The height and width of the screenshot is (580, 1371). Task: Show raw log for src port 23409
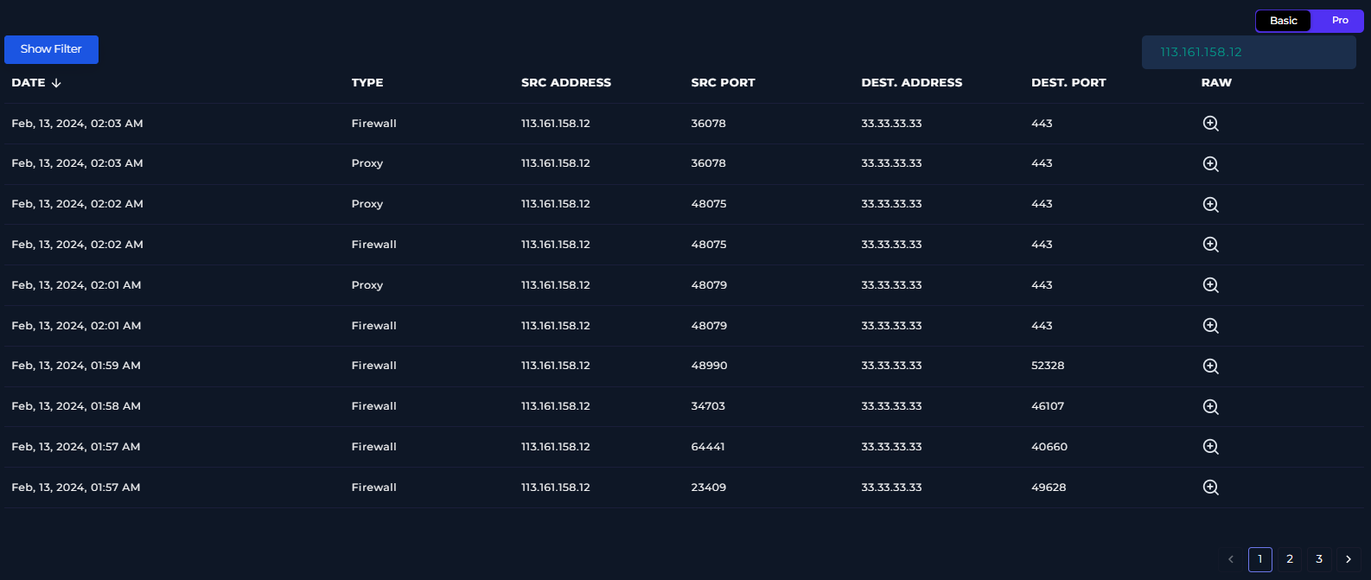(1210, 488)
